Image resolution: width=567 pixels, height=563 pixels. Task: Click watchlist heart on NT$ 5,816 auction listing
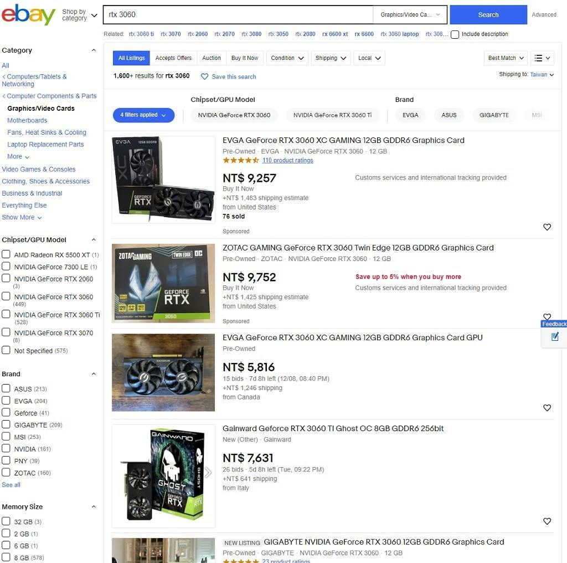tap(547, 408)
